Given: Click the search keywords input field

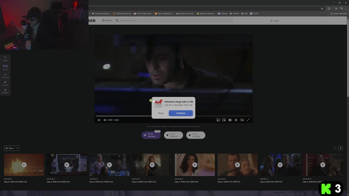Looking at the screenshot, I should pyautogui.click(x=177, y=20).
